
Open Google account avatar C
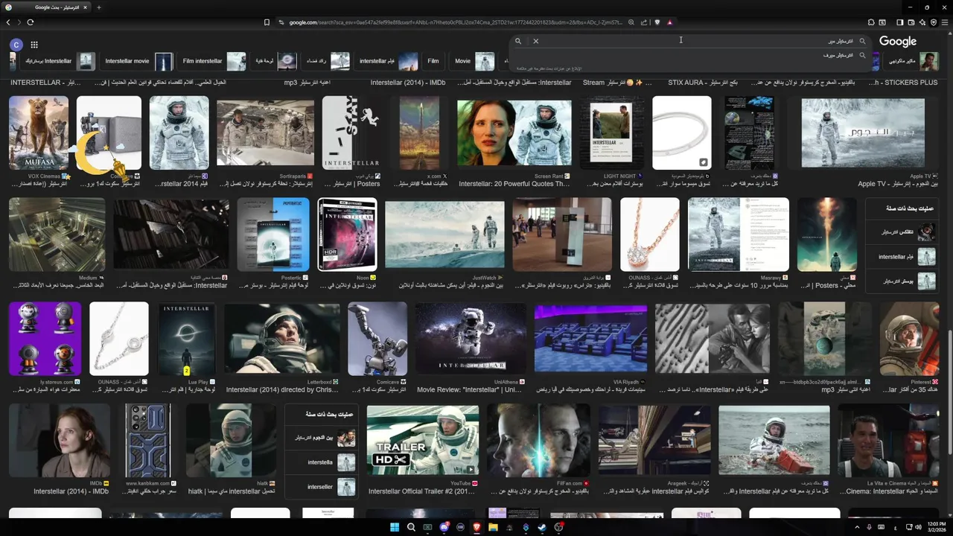[x=16, y=45]
